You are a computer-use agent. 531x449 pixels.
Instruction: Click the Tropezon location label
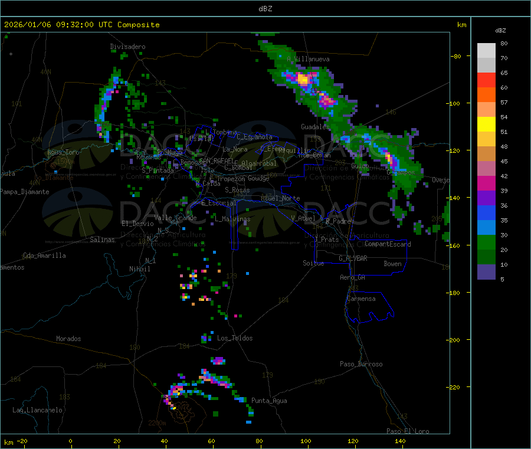click(231, 179)
